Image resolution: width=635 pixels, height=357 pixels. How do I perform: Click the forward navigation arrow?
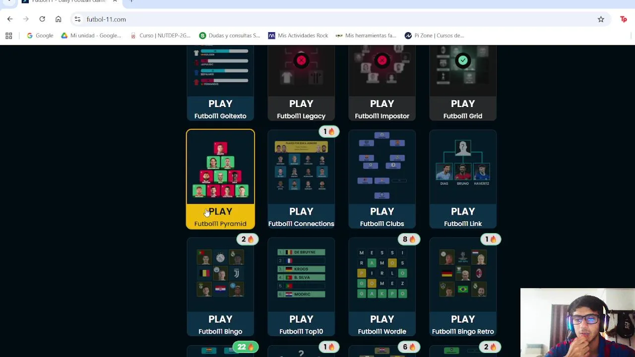[x=26, y=19]
